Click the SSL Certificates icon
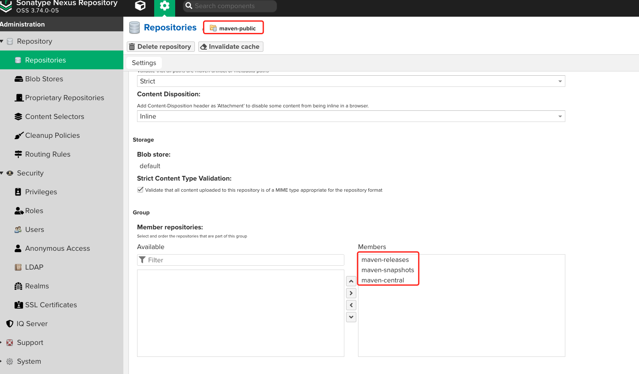Viewport: 639px width, 374px height. click(x=18, y=305)
